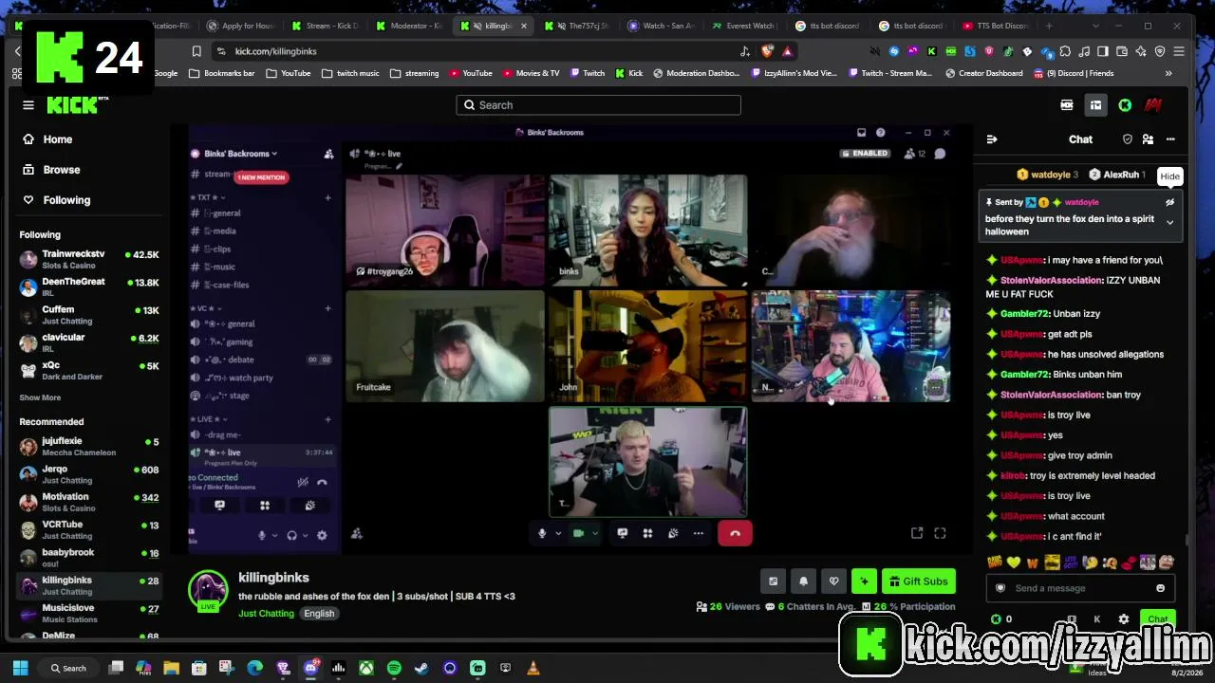Collapse the VC category in Discord
The width and height of the screenshot is (1215, 683).
coord(207,308)
